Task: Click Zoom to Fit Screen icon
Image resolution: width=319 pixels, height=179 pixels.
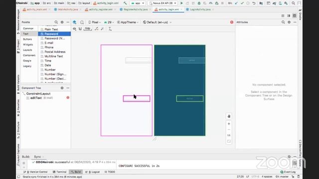Action: pyautogui.click(x=229, y=141)
